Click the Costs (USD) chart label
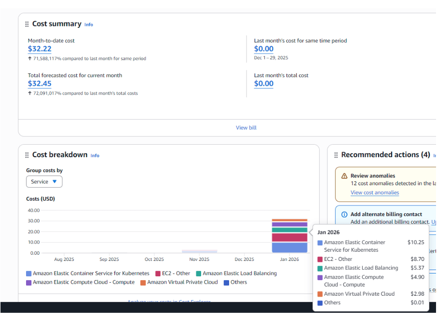Viewport: 437px width, 313px height. click(41, 199)
